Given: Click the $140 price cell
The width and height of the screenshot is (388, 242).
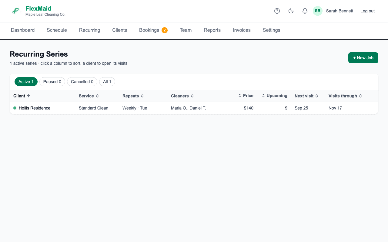Looking at the screenshot, I should point(249,108).
